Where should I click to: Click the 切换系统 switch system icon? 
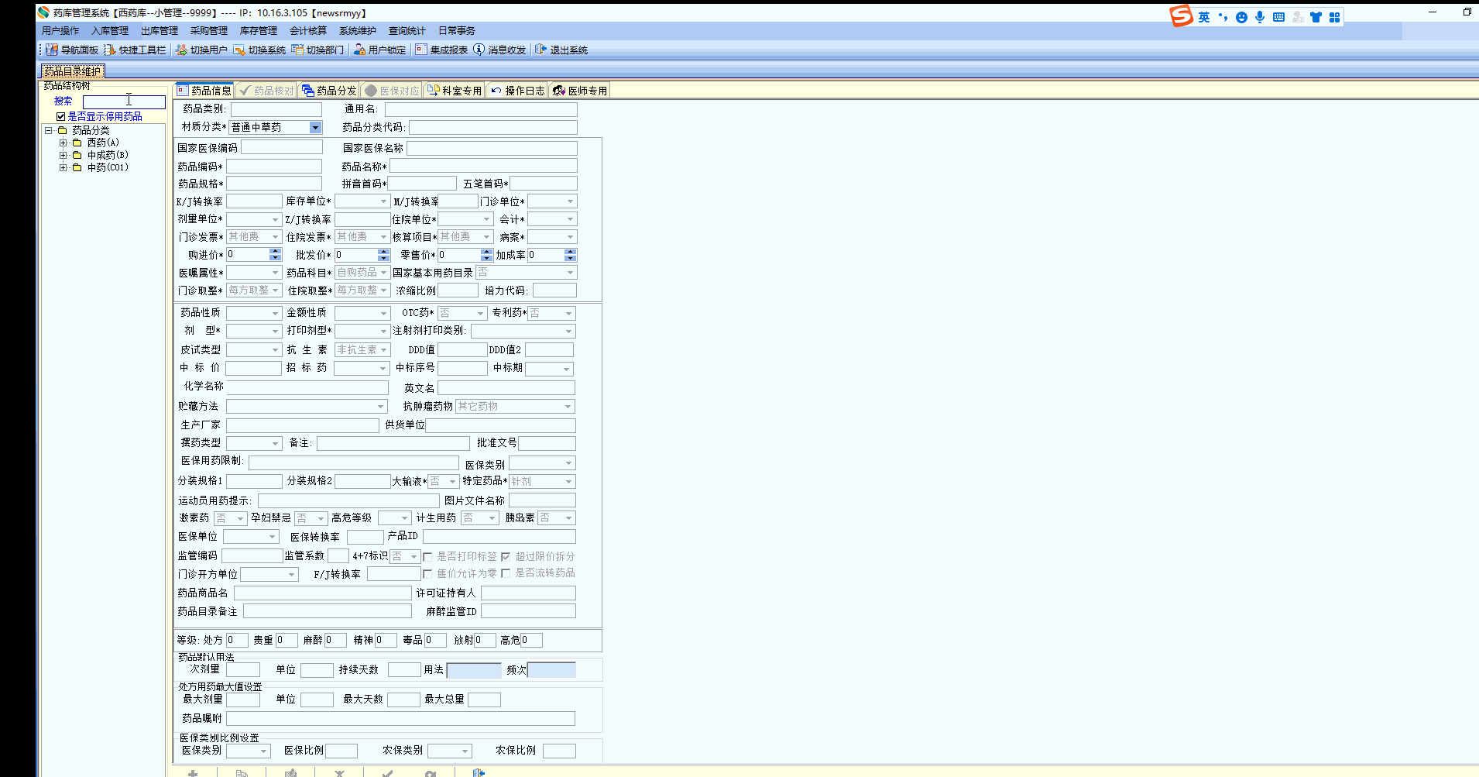(x=239, y=50)
